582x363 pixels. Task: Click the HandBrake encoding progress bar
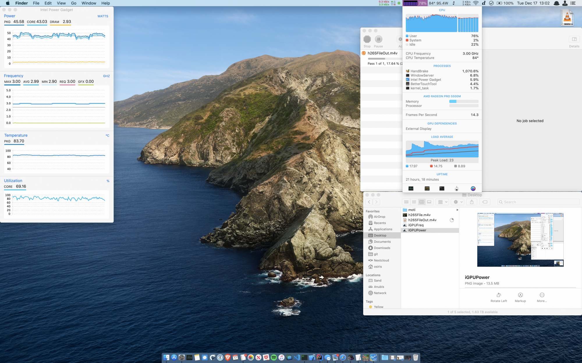tap(381, 59)
